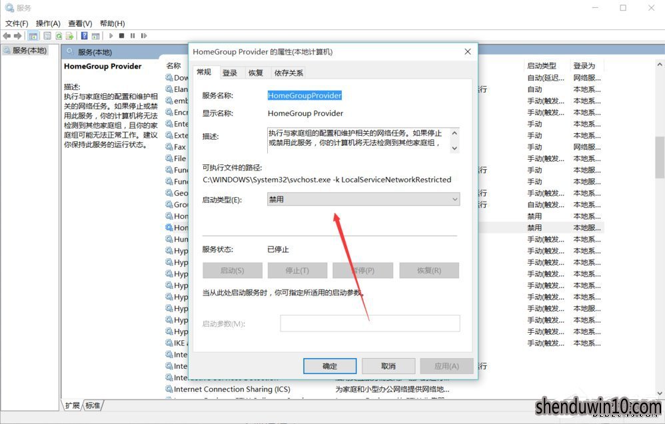Sort by the 启动类型 column header

click(x=542, y=66)
